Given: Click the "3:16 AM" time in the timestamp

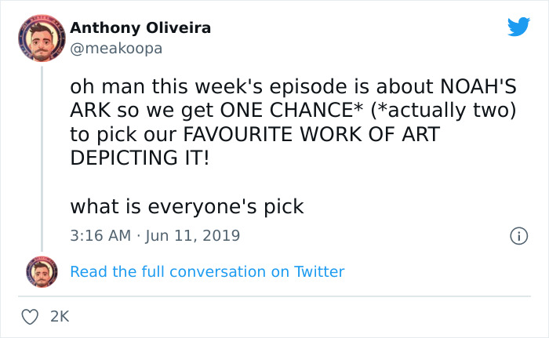Looking at the screenshot, I should coord(100,235).
